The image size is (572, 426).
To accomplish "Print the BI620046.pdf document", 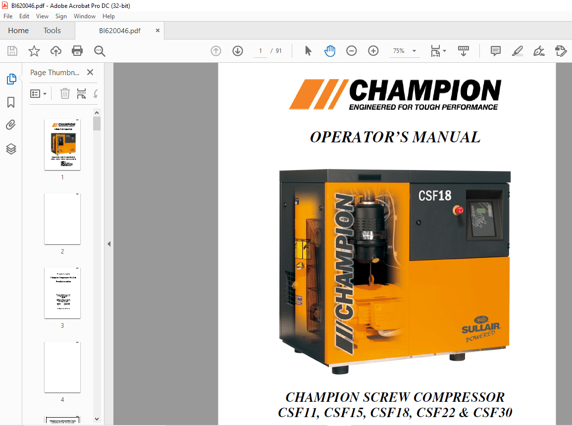I will tap(77, 50).
